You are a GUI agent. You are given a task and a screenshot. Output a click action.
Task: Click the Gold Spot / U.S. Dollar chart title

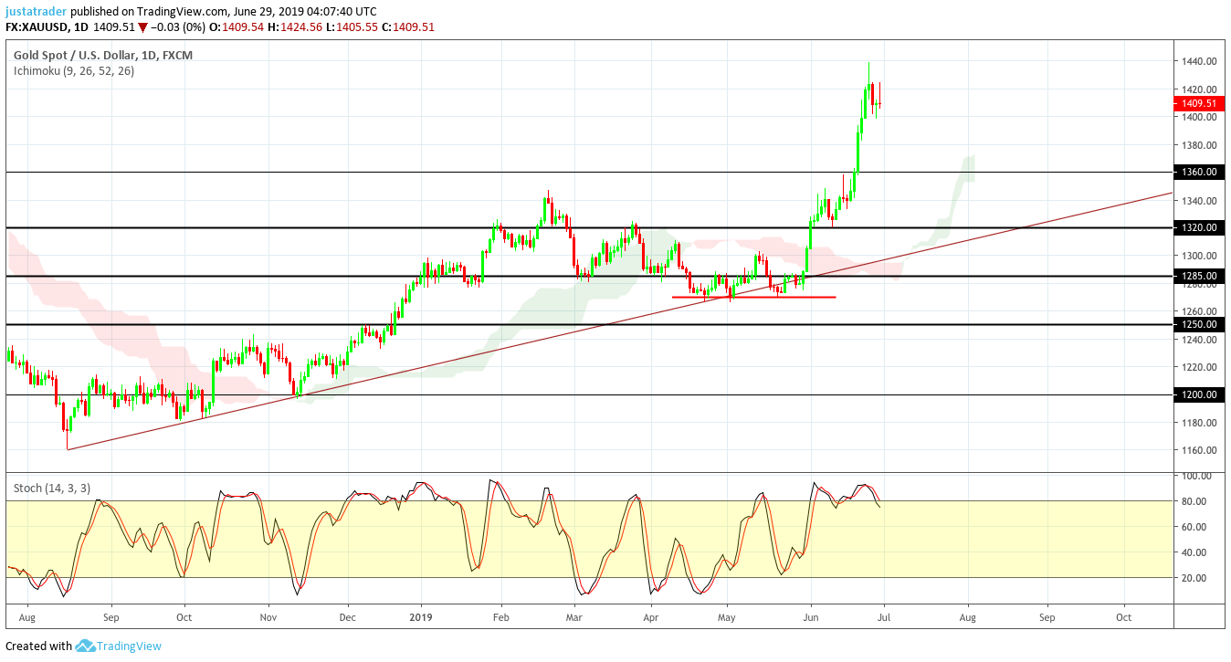coord(103,55)
